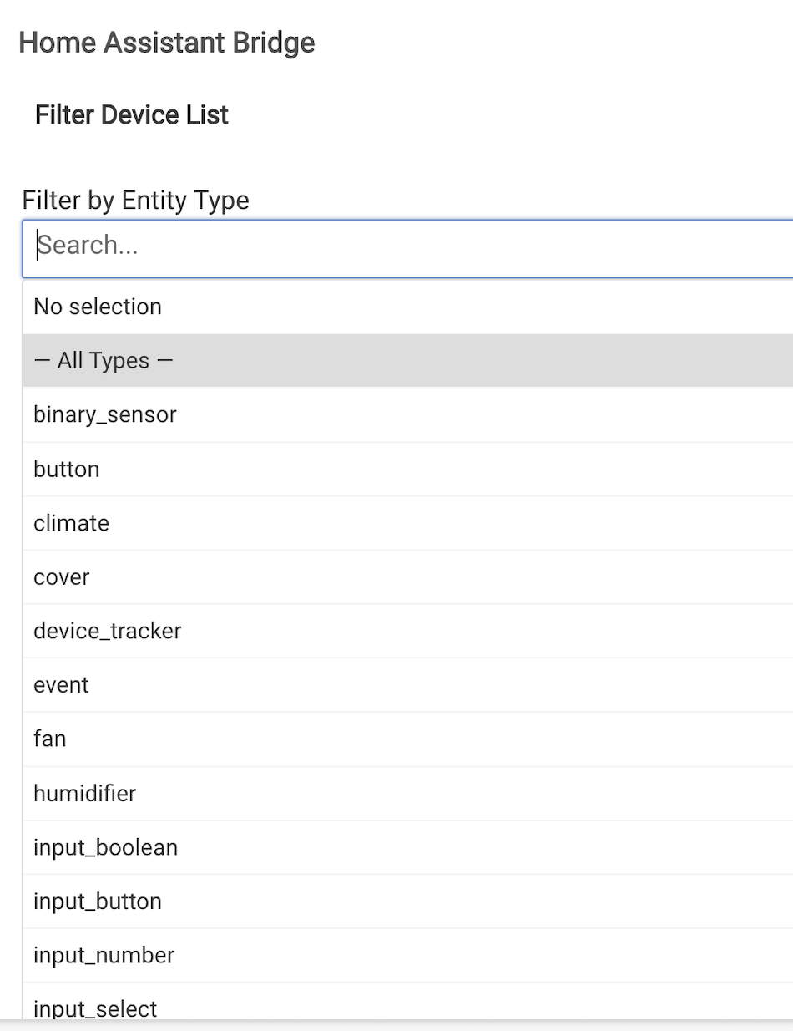Choose climate in the dropdown list

point(72,523)
